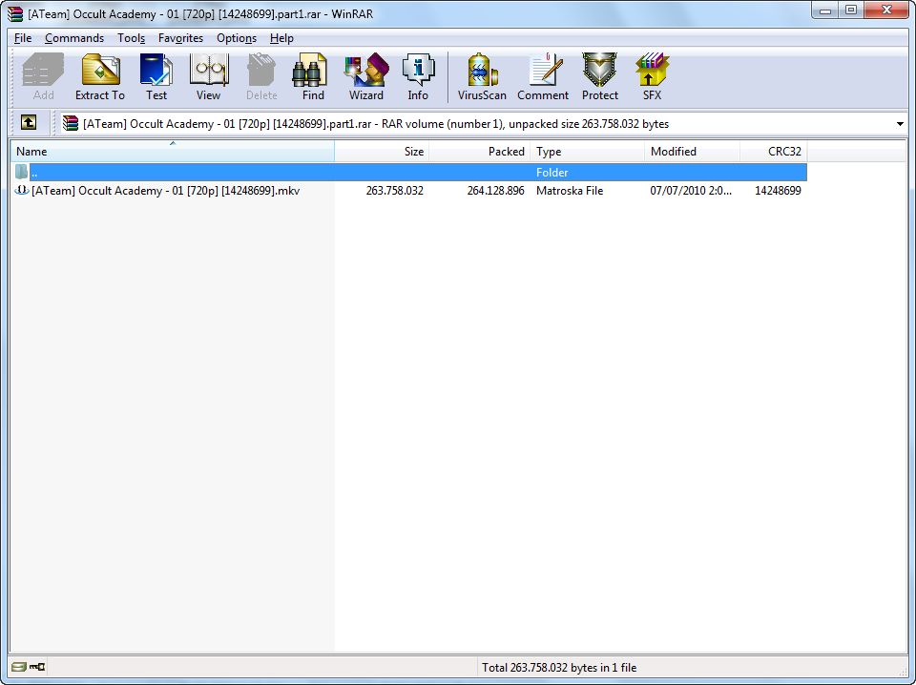Sort by the Packed column header
The image size is (916, 685).
479,152
